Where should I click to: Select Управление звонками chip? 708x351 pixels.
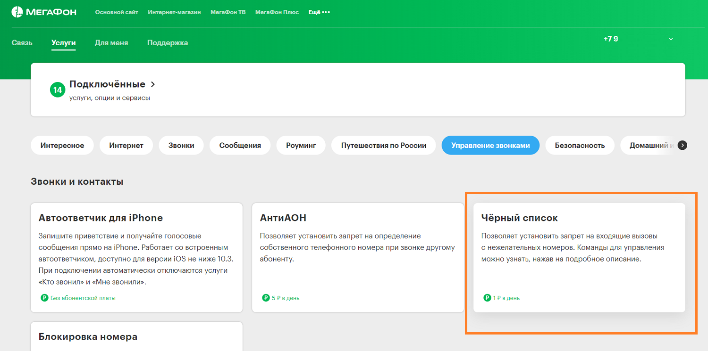click(490, 146)
